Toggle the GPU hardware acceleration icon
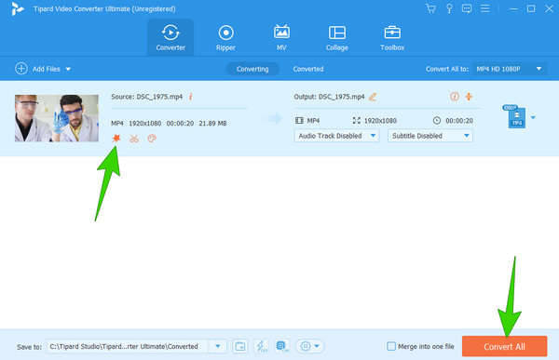 (282, 346)
